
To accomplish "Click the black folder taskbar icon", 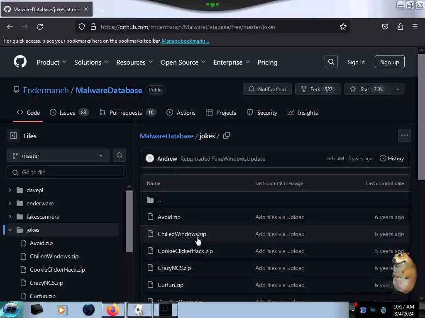I will click(x=37, y=310).
